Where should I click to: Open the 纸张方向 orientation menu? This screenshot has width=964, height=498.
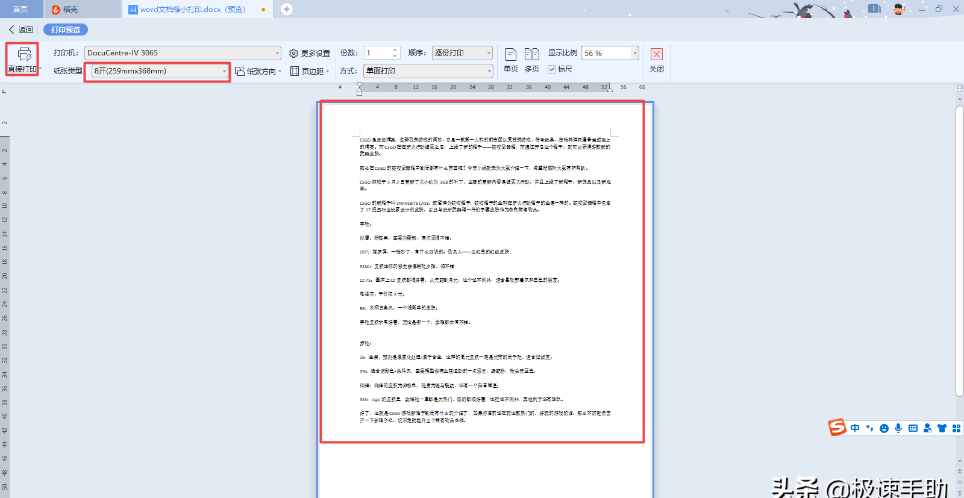tap(258, 71)
